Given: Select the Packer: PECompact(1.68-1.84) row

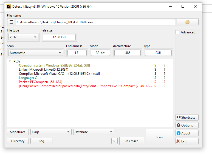Looking at the screenshot, I should click(41, 82).
